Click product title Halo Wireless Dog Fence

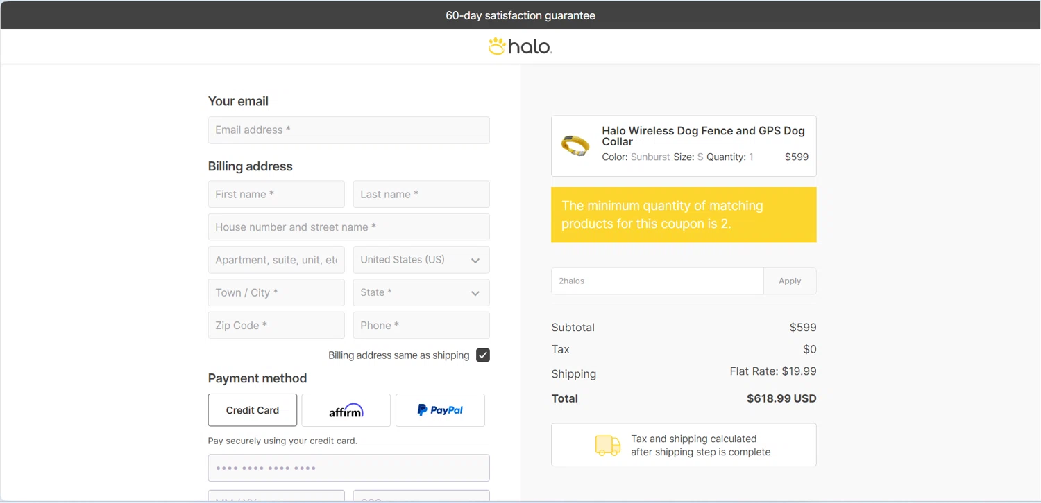coord(703,136)
